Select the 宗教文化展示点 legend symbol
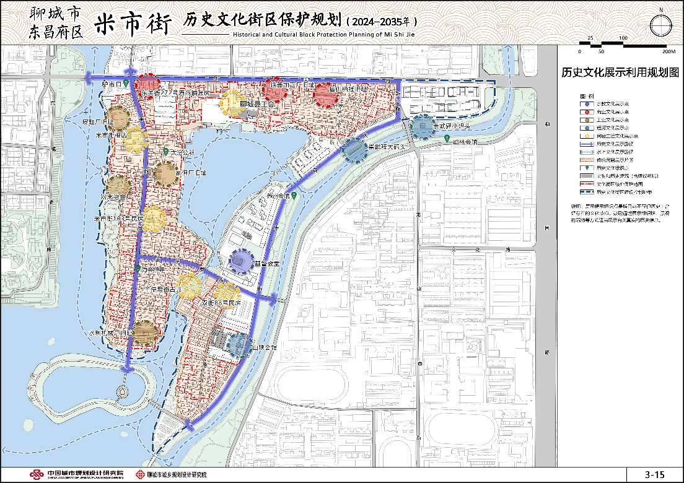This screenshot has width=684, height=483. pos(587,104)
